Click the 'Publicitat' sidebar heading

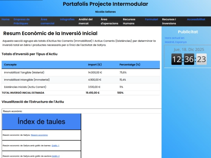pos(188,32)
